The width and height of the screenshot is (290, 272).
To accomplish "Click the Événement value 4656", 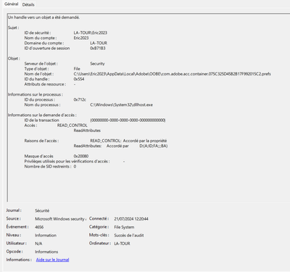I will coord(39,227).
